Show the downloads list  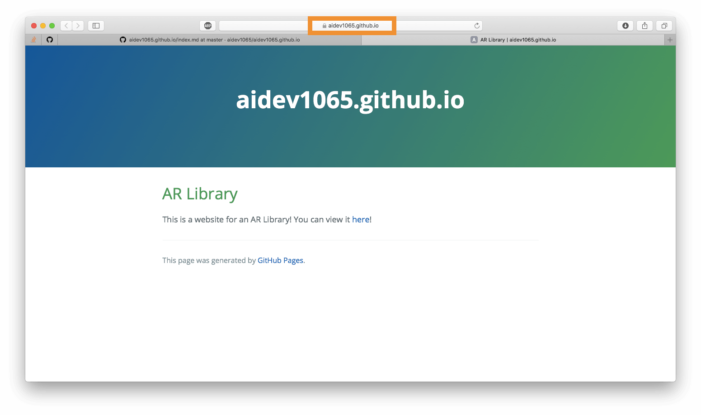626,26
